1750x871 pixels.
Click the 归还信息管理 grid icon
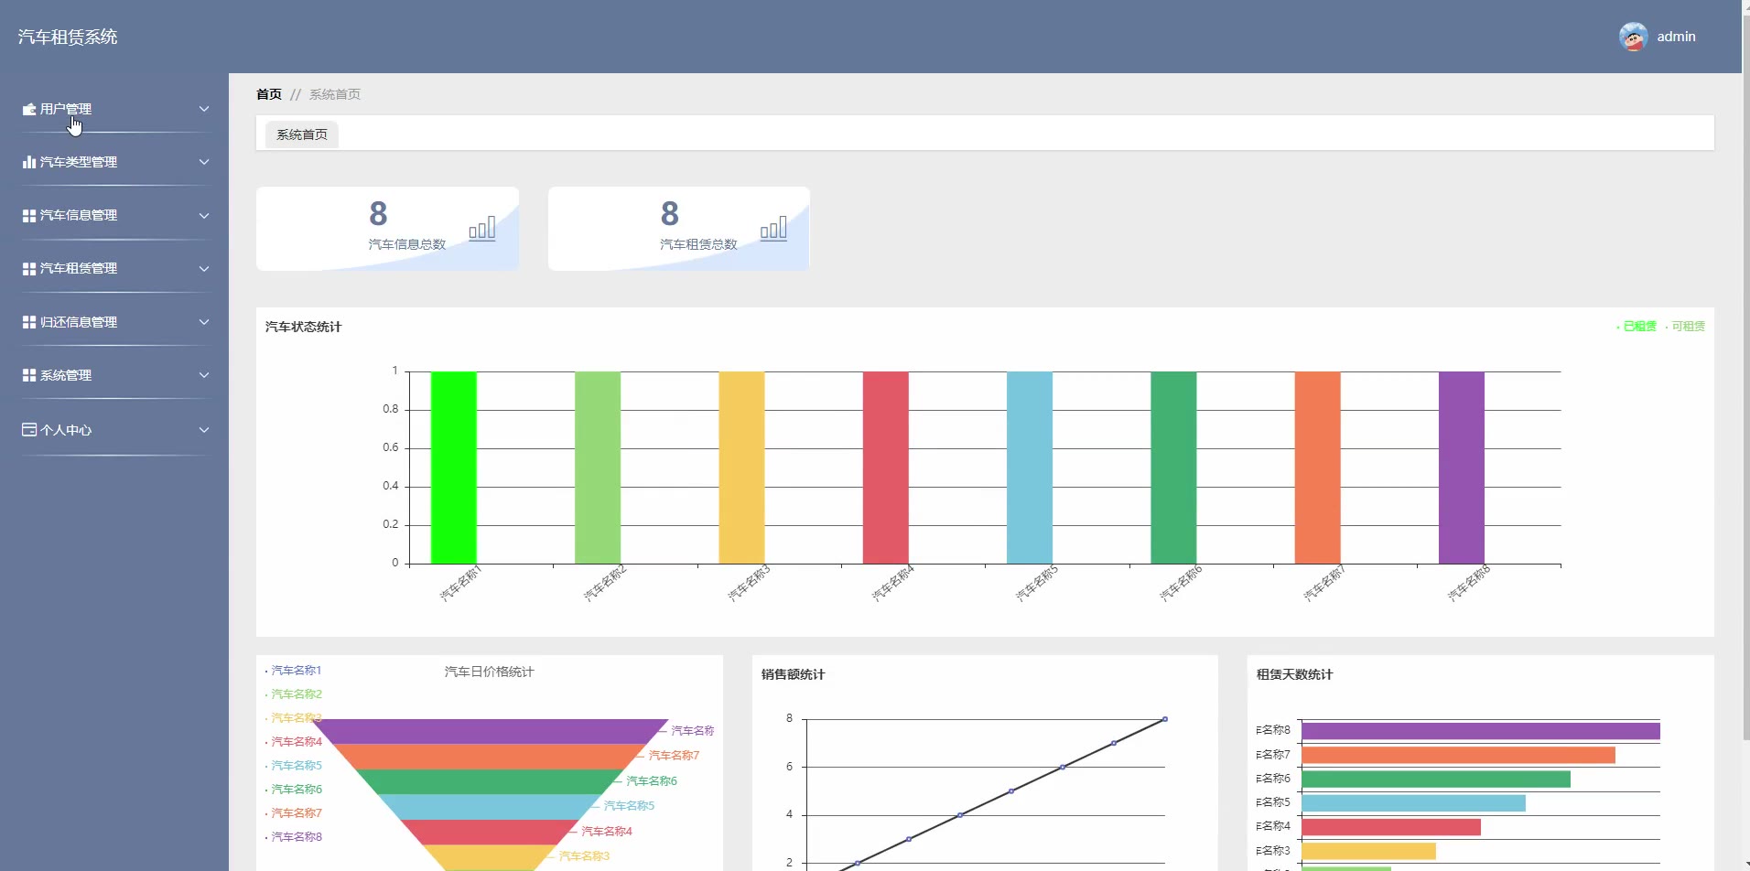[x=29, y=322]
